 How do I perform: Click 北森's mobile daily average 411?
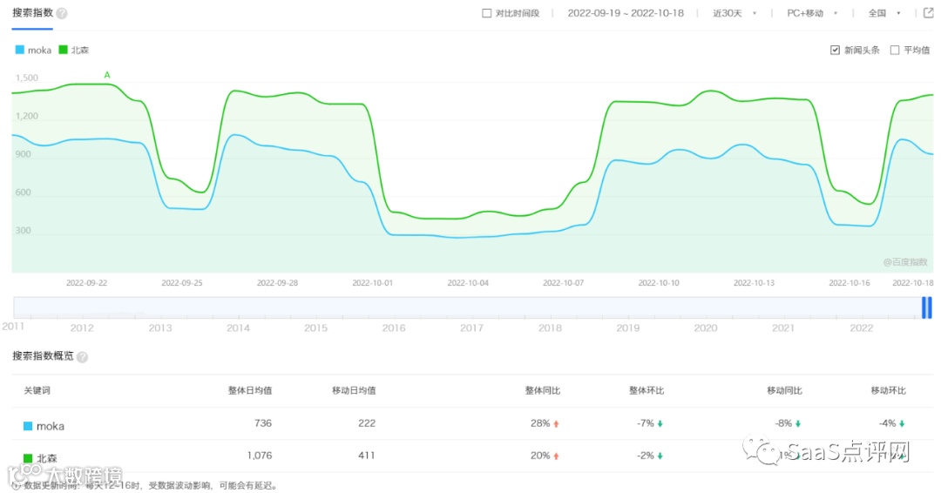pyautogui.click(x=367, y=456)
